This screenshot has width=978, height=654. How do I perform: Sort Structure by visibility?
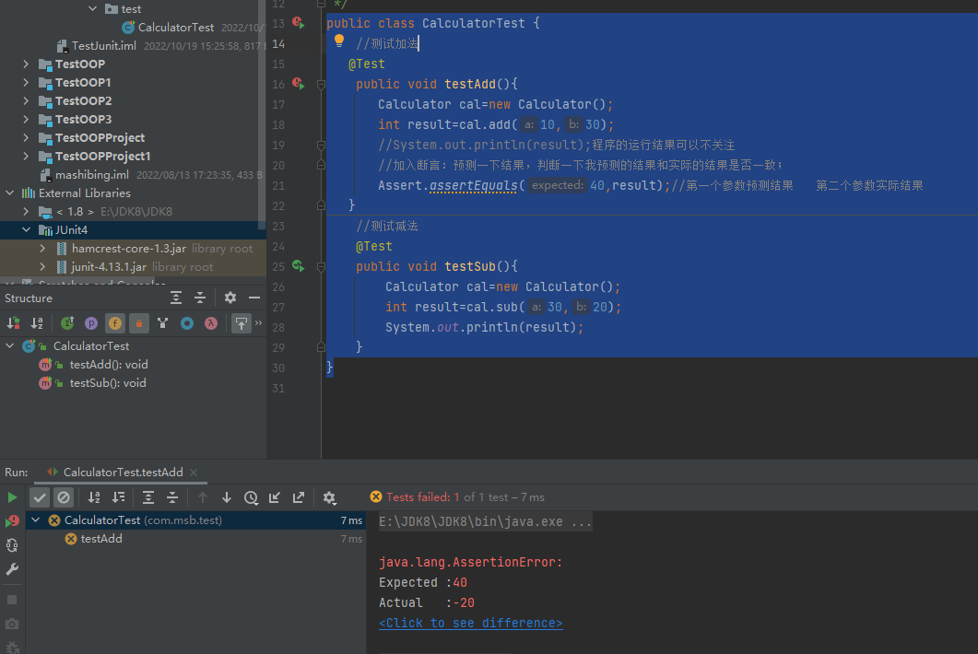click(13, 323)
